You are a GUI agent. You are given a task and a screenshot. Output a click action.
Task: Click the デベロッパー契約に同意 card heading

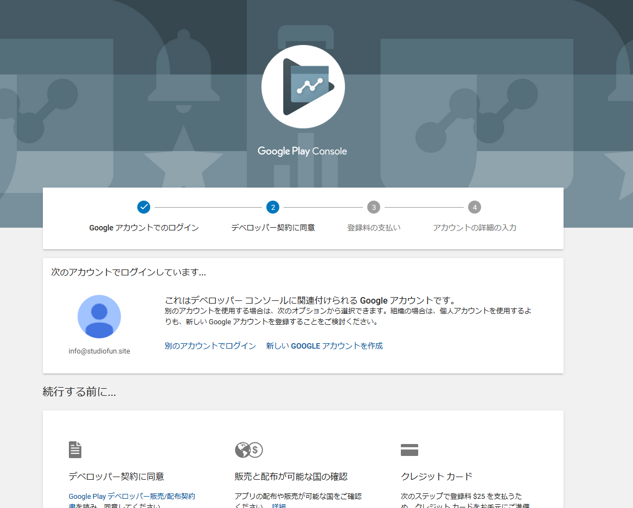point(116,477)
